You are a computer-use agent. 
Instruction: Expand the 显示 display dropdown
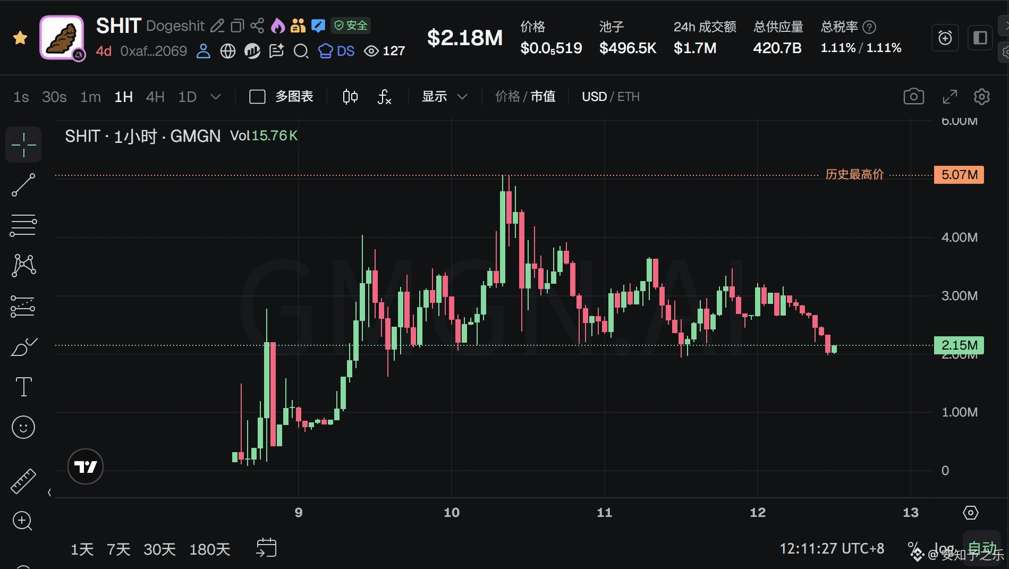tap(444, 97)
